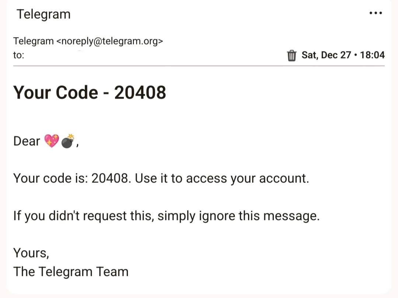Viewport: 398px width, 298px height.
Task: Click 'The Telegram Team' signature line
Action: pos(71,272)
